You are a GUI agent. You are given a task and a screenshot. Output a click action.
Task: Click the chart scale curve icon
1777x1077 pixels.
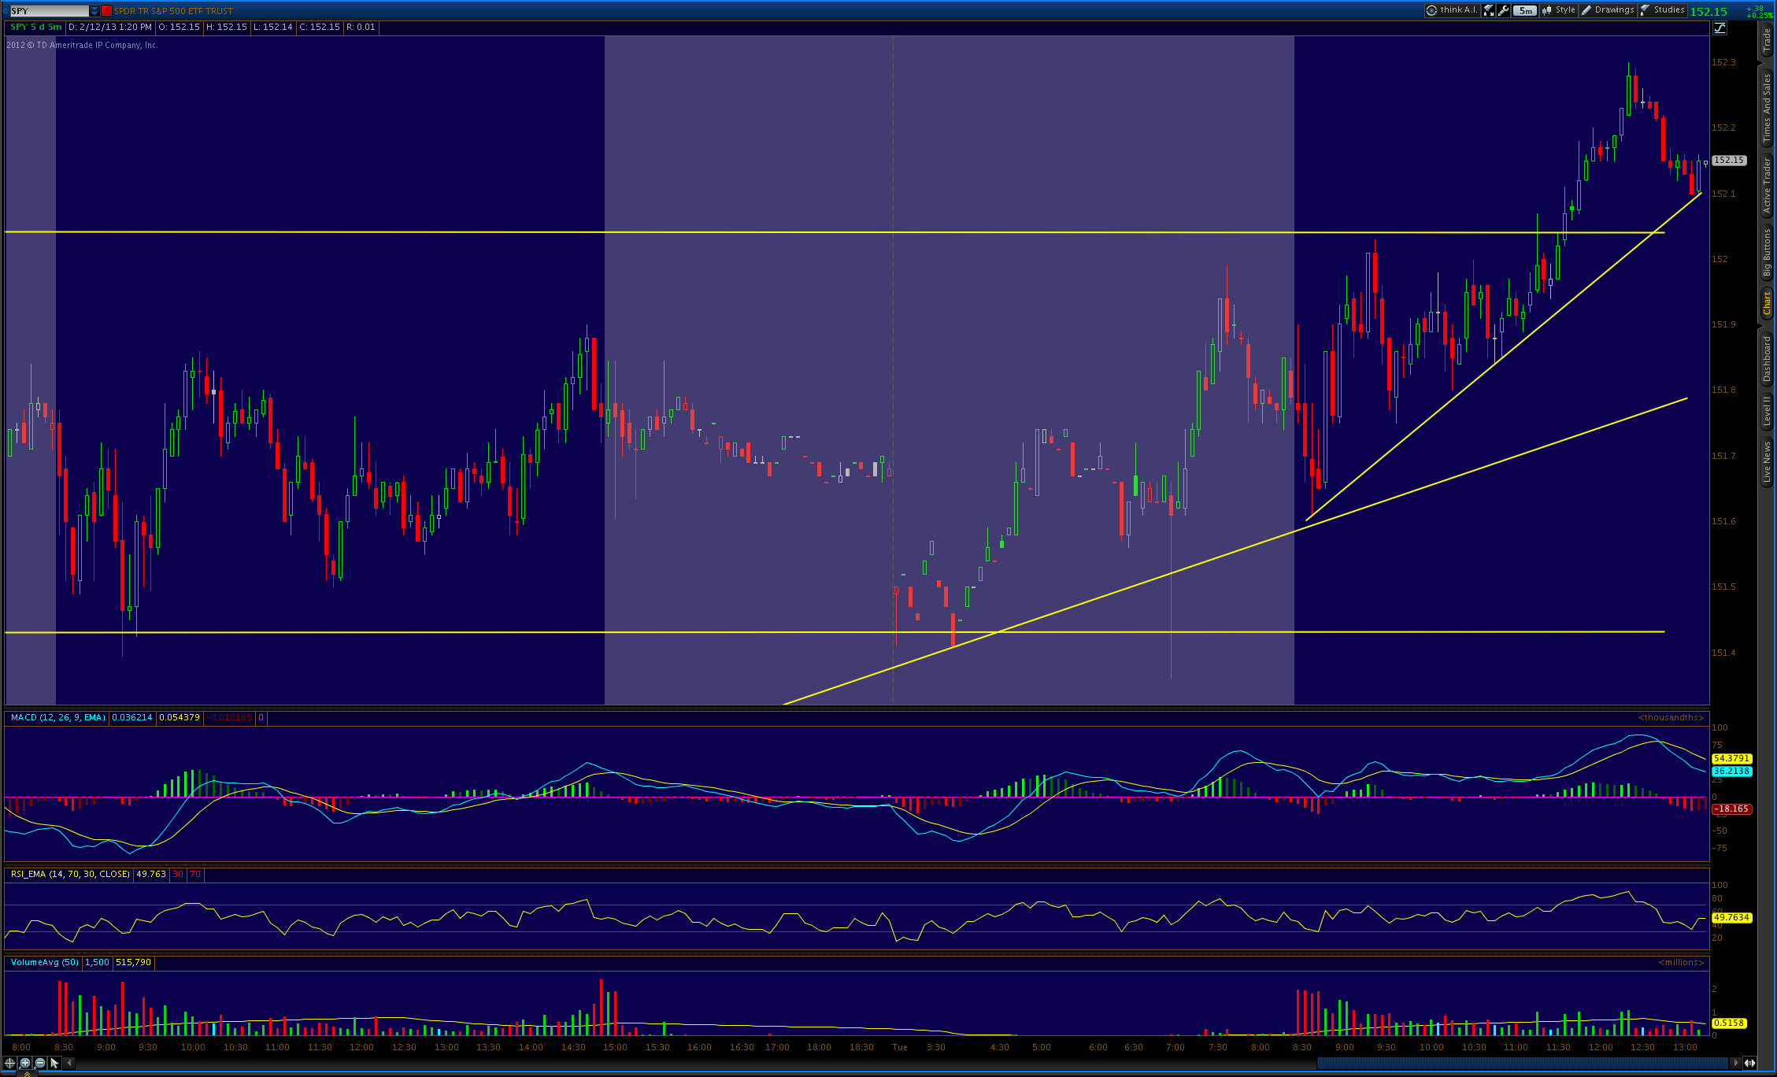click(1720, 28)
